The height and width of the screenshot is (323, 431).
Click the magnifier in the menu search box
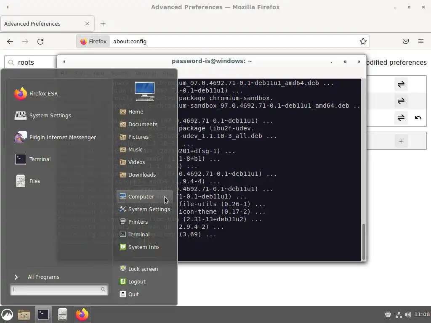[x=103, y=289]
